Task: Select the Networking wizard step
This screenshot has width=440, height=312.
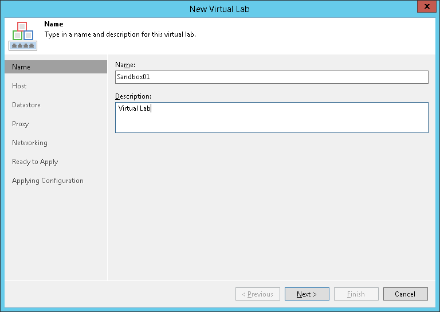Action: [x=30, y=143]
